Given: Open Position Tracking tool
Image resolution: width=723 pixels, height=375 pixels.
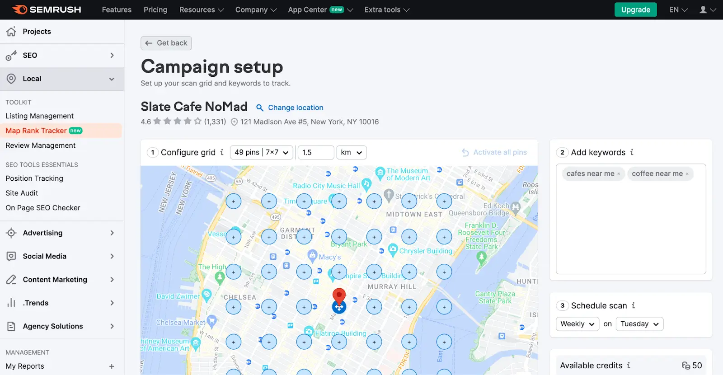Looking at the screenshot, I should [34, 178].
